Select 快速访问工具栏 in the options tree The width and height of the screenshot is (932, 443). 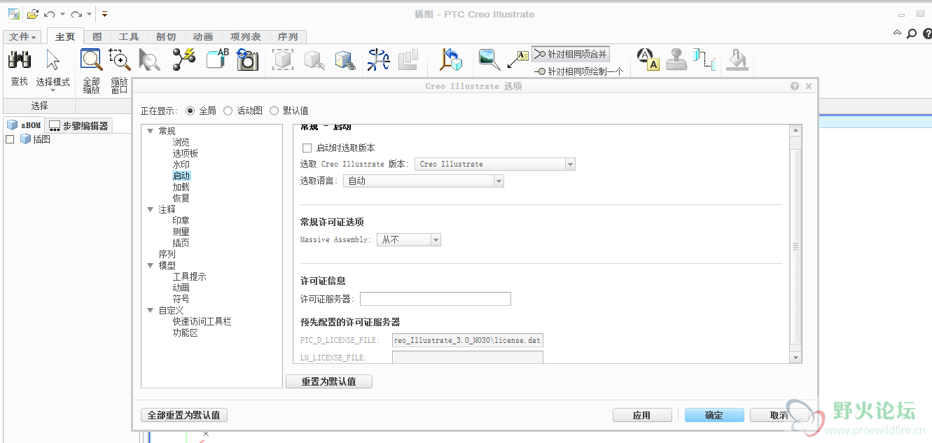coord(202,321)
